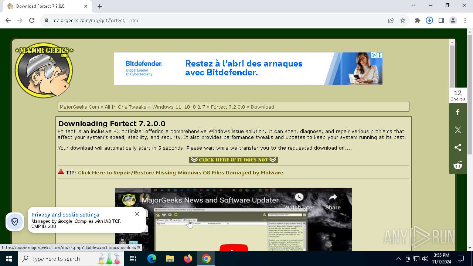The width and height of the screenshot is (473, 266).
Task: Close the Download Fortect tab
Action: [x=86, y=6]
